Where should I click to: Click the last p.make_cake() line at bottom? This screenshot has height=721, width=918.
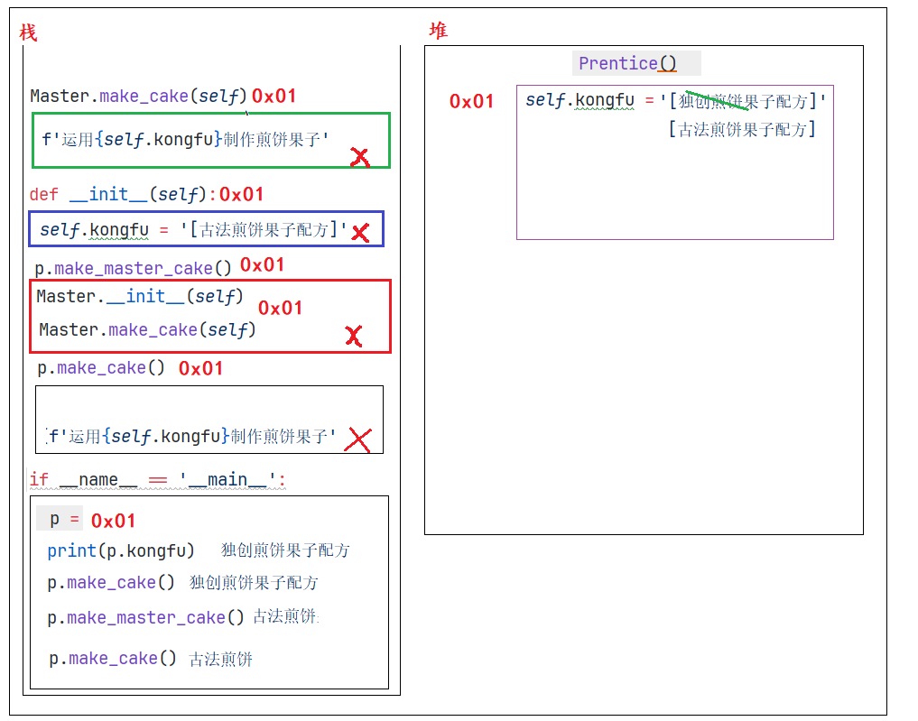(x=113, y=659)
